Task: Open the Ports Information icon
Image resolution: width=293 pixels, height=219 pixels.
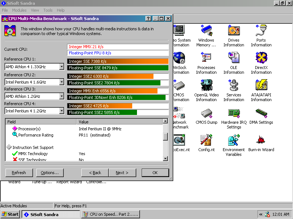Action: pos(261,31)
